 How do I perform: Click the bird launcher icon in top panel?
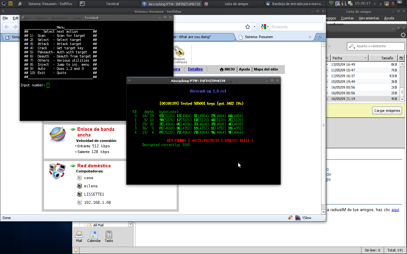pyautogui.click(x=20, y=4)
